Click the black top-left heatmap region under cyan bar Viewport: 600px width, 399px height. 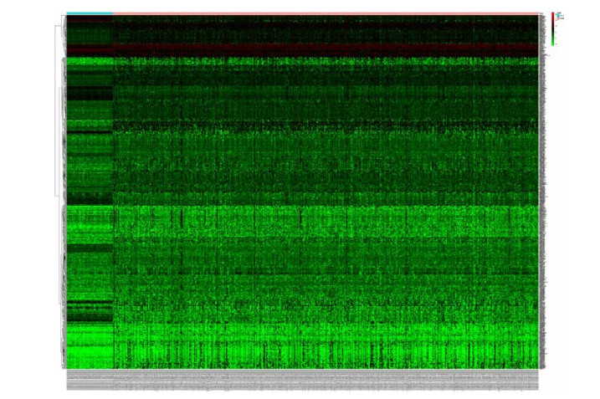point(90,29)
